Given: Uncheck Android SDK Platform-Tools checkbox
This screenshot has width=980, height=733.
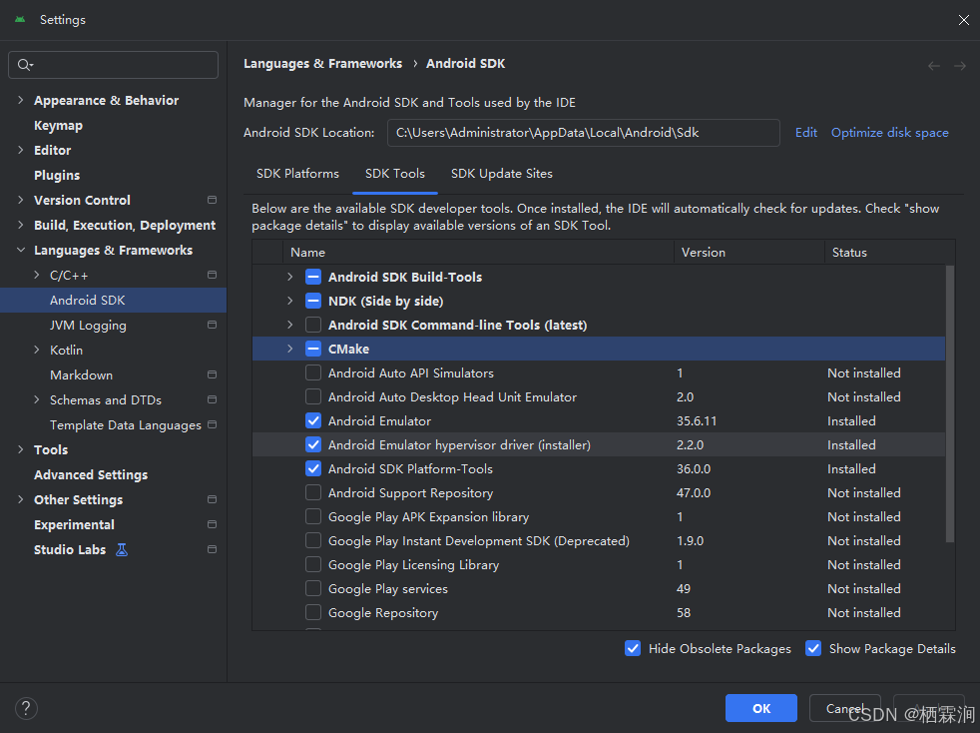Looking at the screenshot, I should pos(313,468).
